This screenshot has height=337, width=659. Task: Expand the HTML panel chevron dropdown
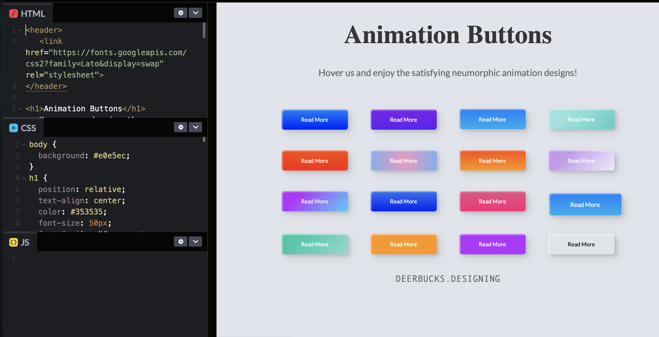point(195,13)
